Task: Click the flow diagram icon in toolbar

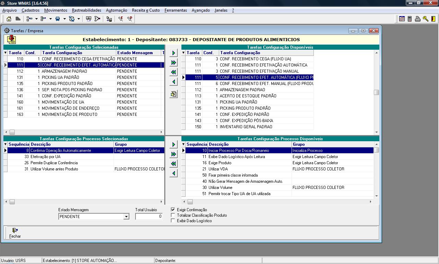Action: click(x=97, y=19)
